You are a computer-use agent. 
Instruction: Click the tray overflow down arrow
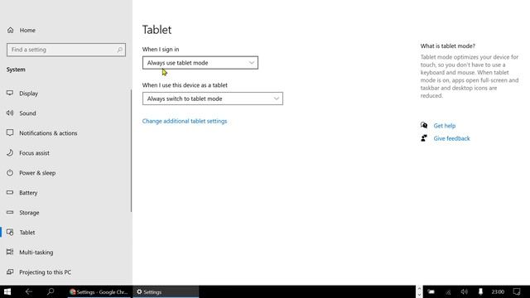[x=419, y=295]
